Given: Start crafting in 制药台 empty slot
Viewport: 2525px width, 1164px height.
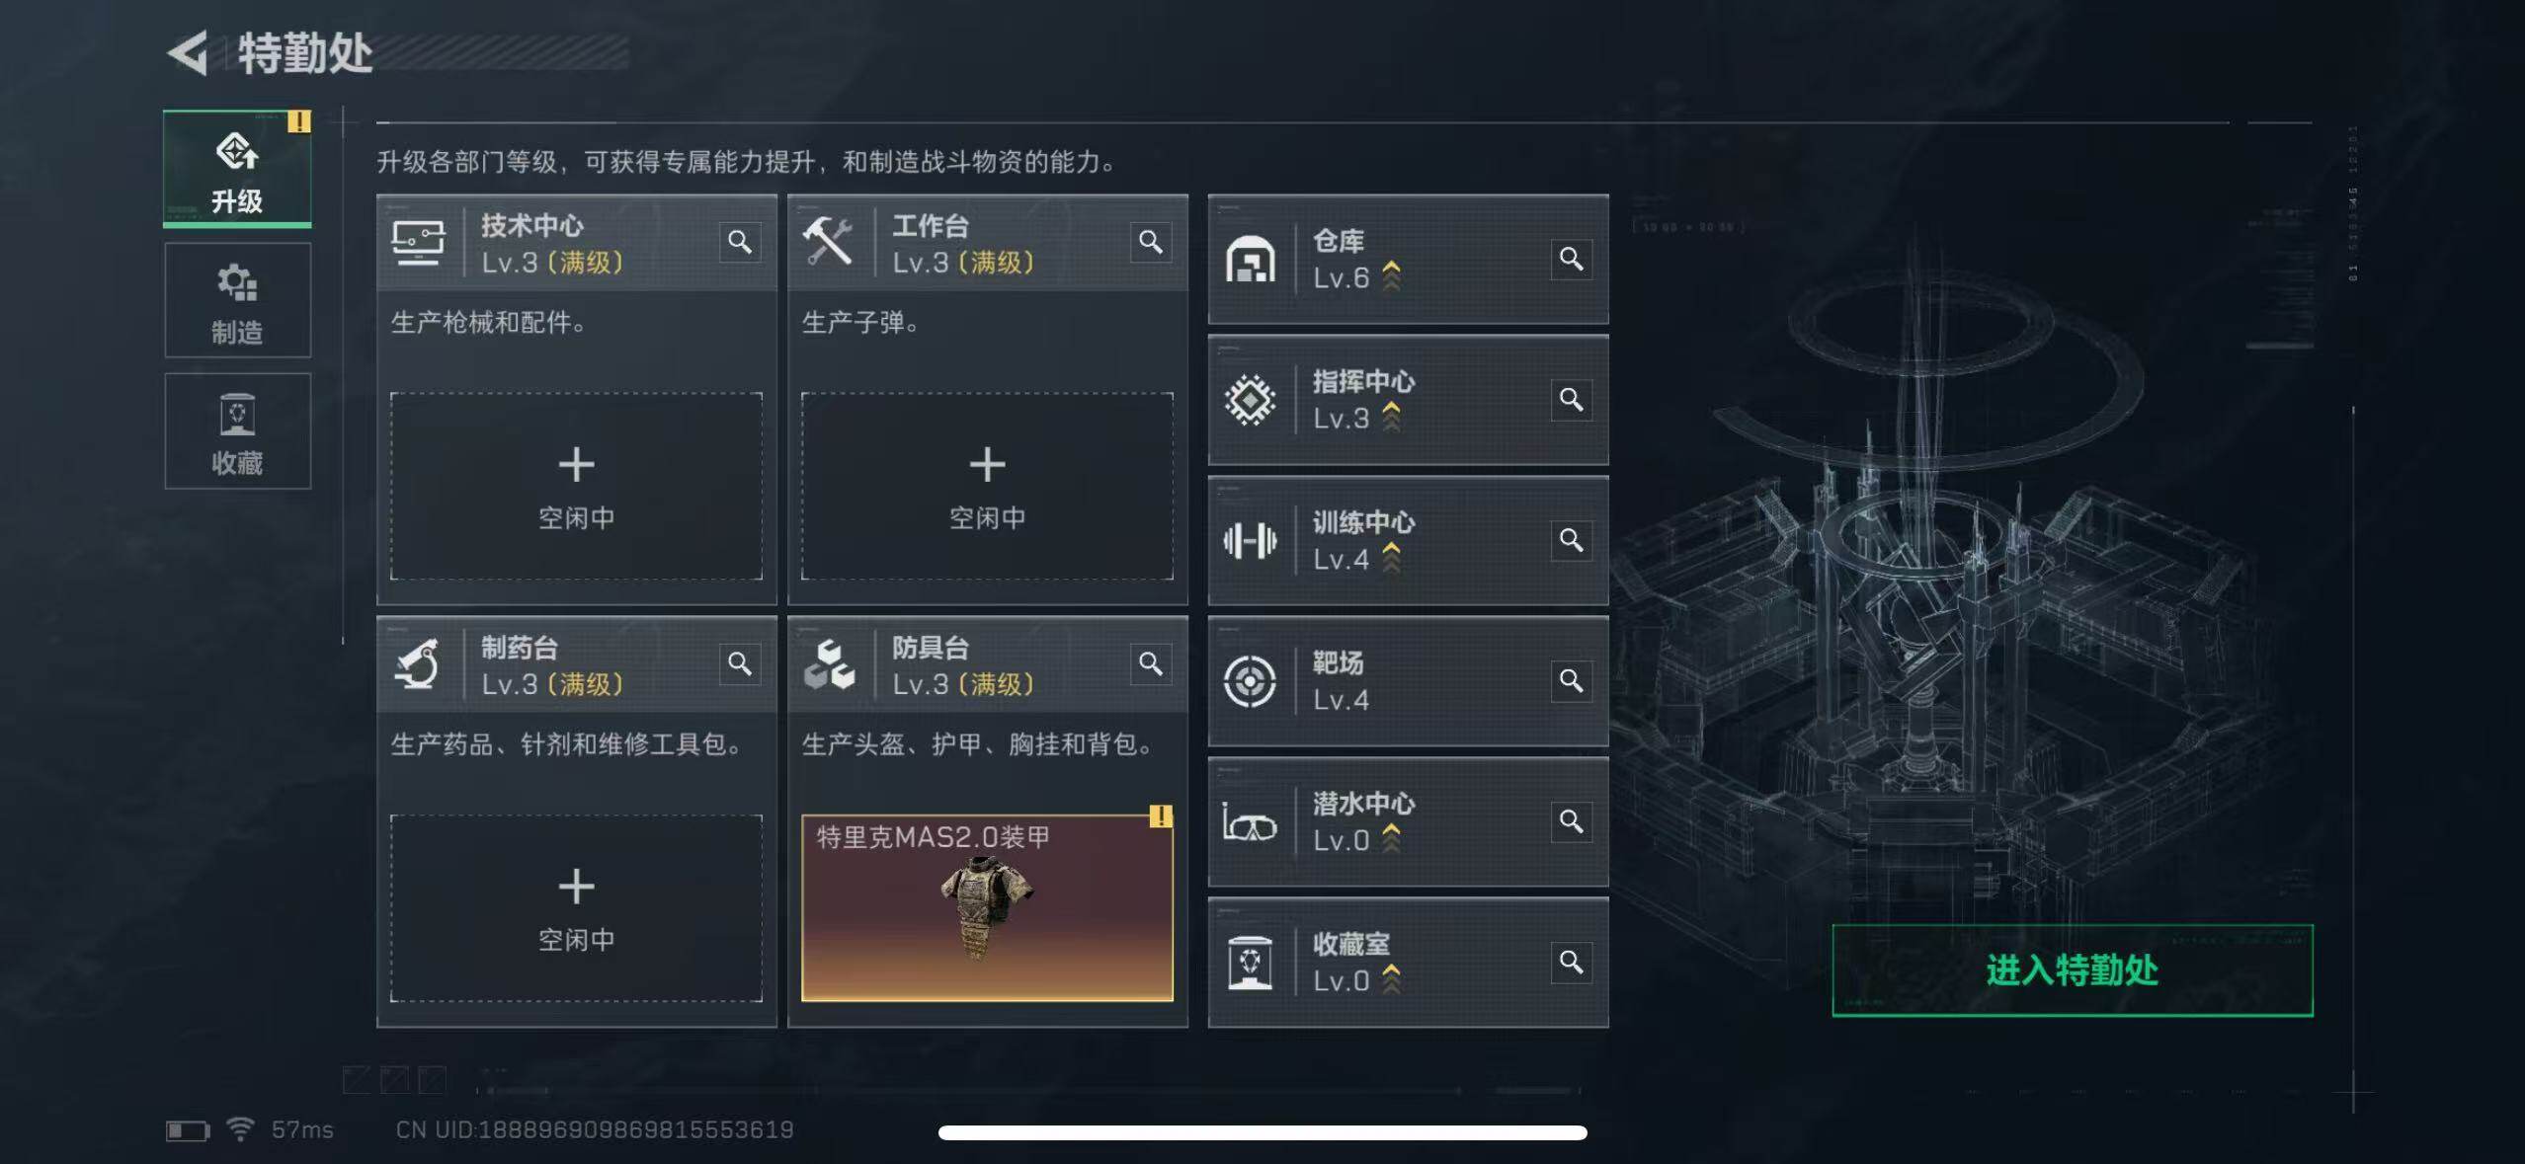Looking at the screenshot, I should (576, 908).
